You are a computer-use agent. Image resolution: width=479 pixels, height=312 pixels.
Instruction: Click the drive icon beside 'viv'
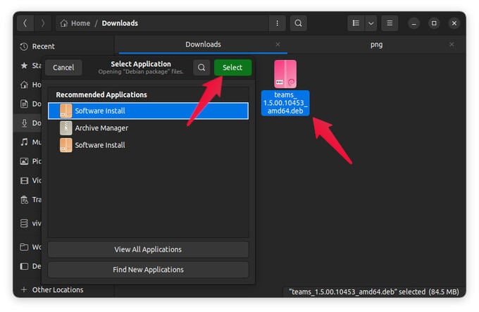pyautogui.click(x=24, y=223)
